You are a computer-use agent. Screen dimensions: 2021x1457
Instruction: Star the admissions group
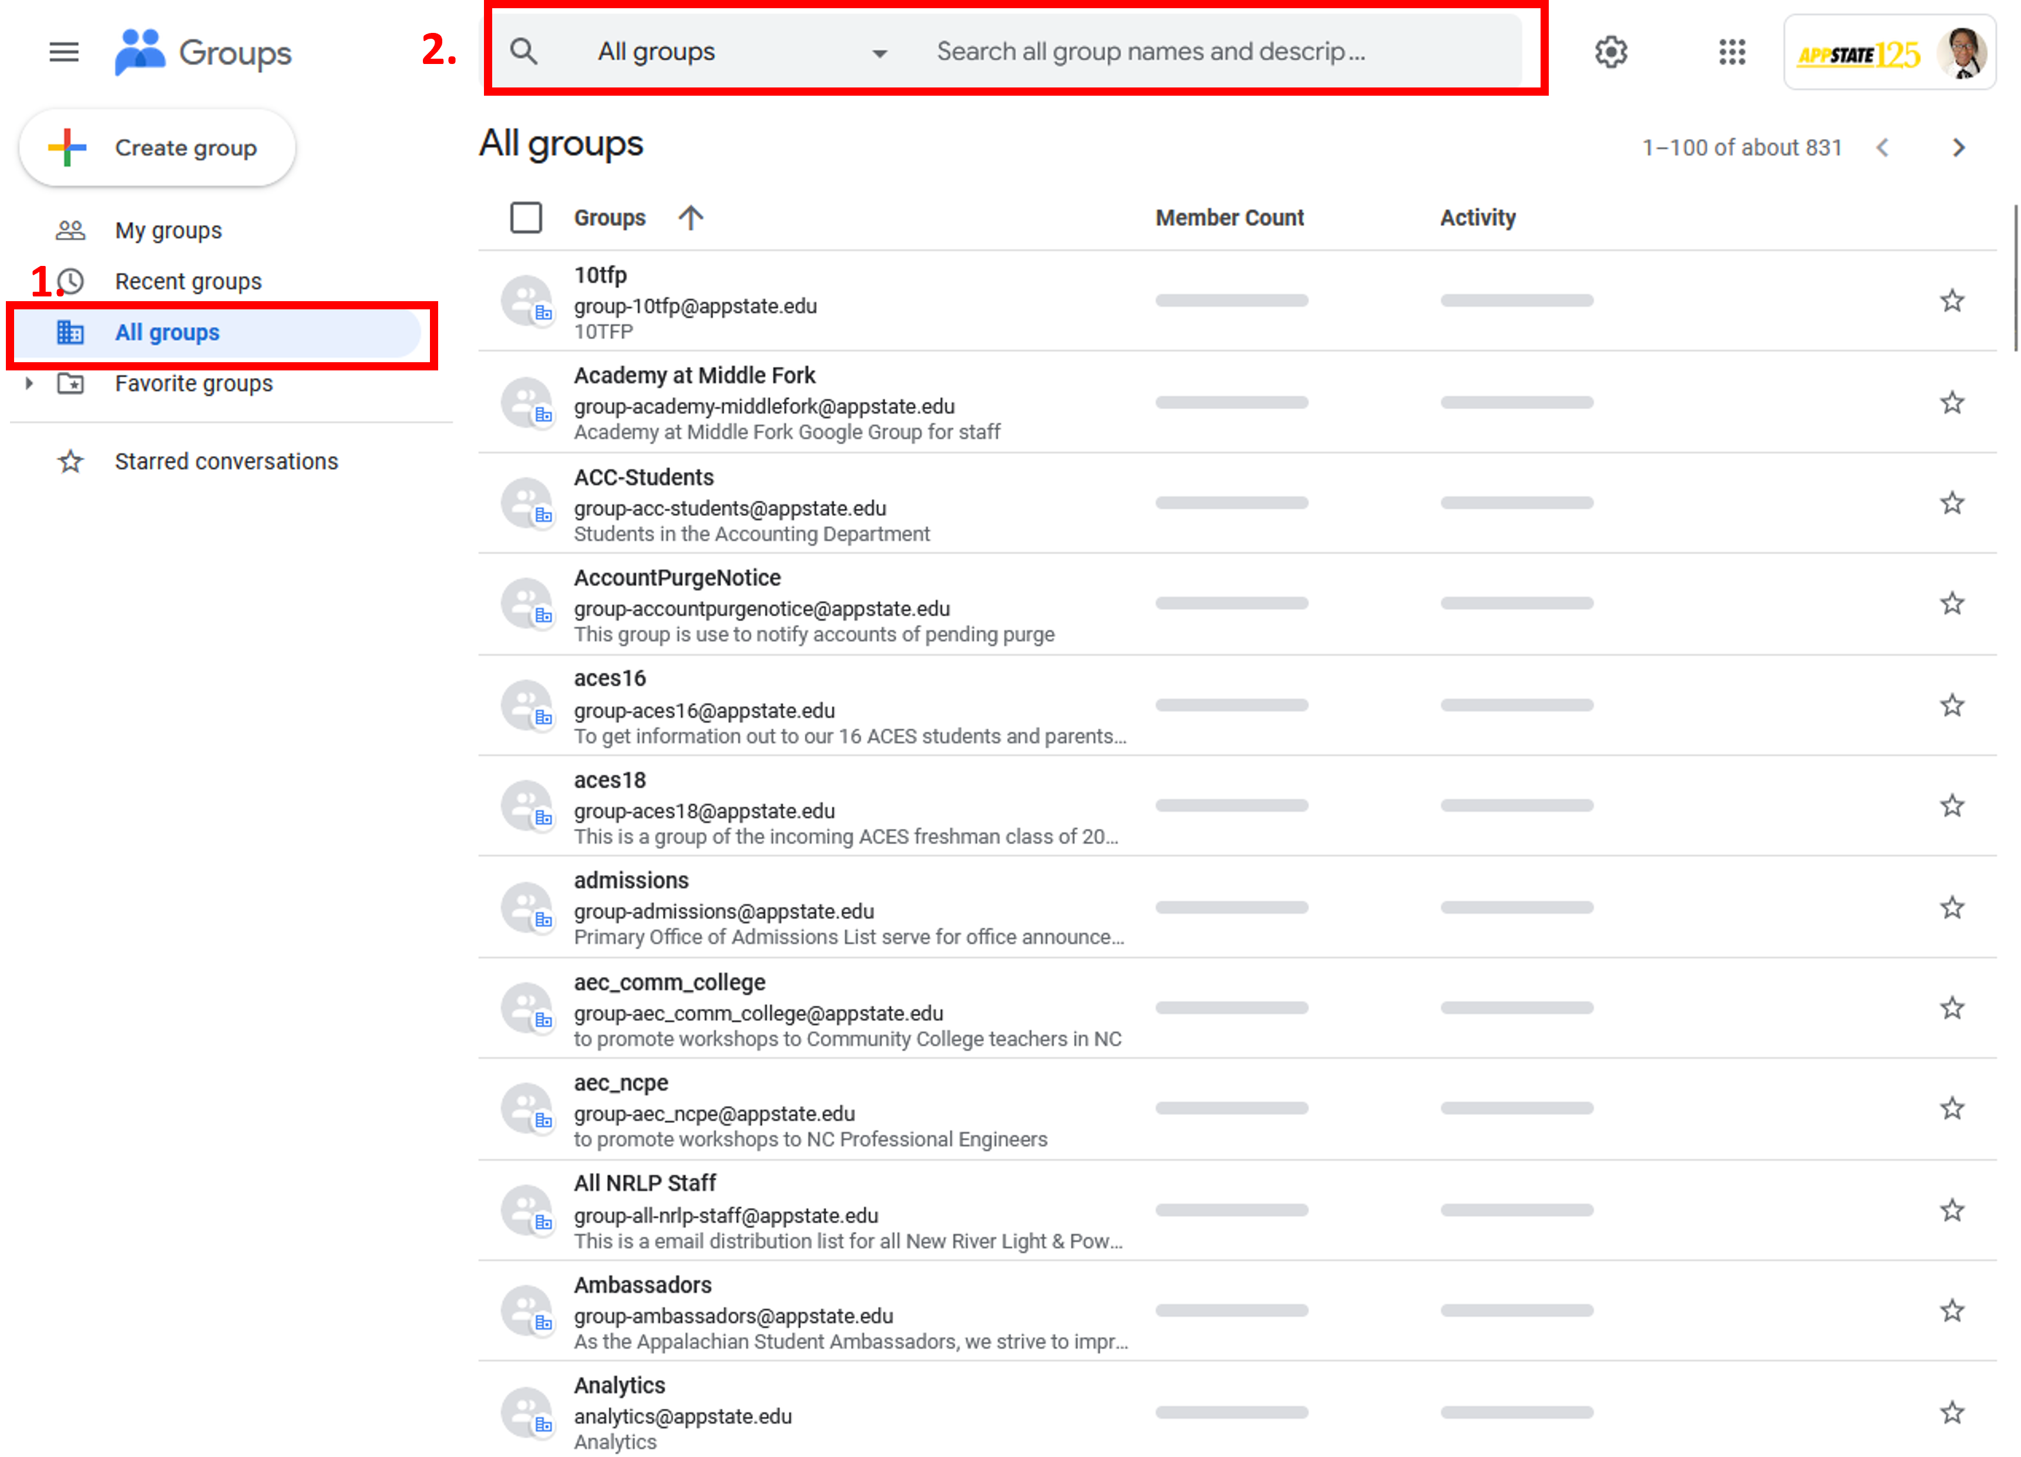(1952, 908)
